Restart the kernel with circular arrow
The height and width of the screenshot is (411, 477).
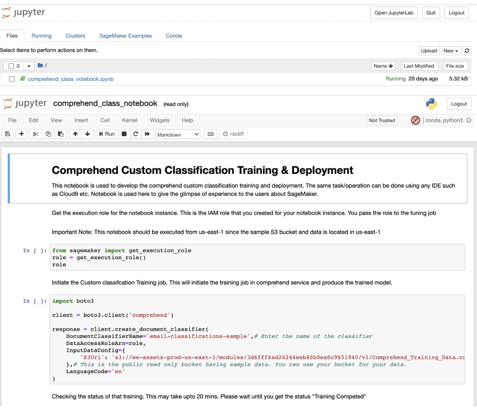click(136, 134)
